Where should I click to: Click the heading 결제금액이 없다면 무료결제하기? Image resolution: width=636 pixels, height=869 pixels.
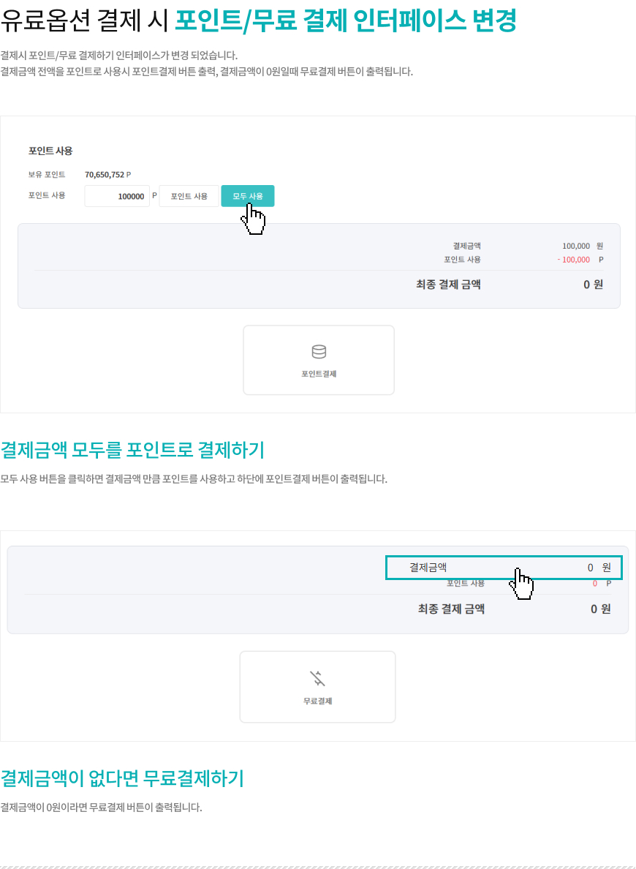[x=122, y=778]
